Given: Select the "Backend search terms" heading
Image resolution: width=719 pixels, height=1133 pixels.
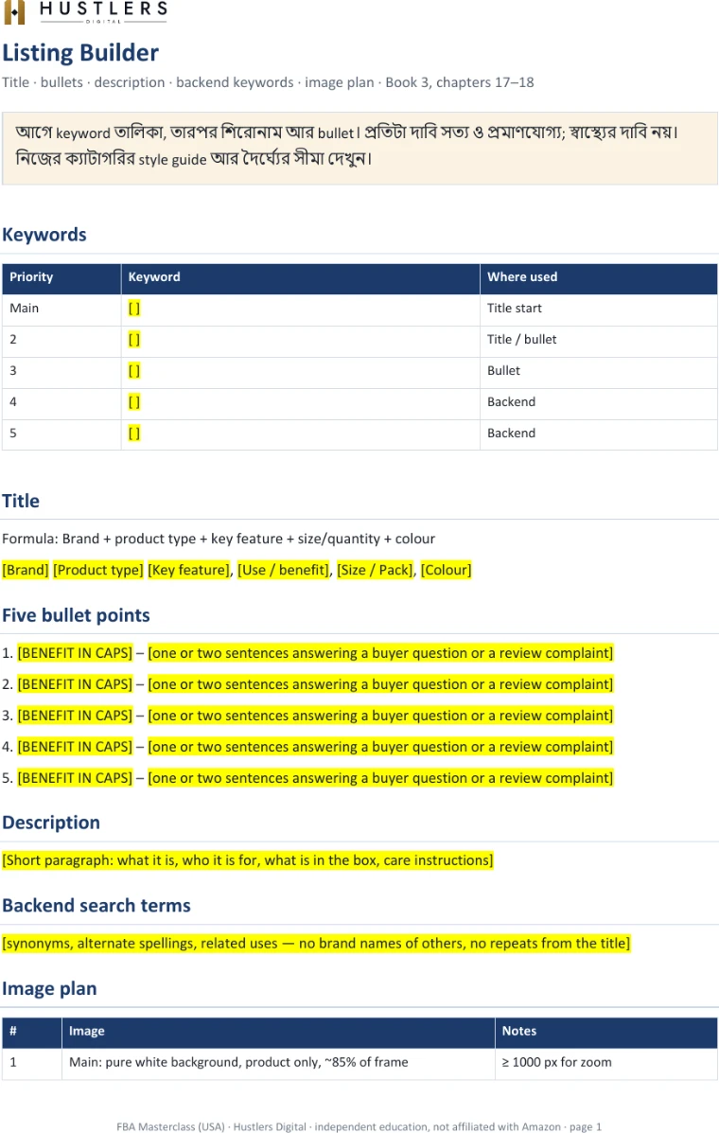Looking at the screenshot, I should point(96,906).
